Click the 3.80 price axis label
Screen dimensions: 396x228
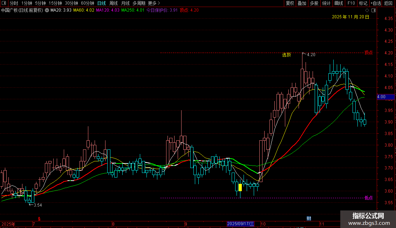[389, 145]
